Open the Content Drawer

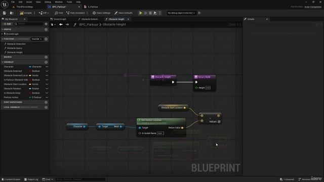[11, 179]
